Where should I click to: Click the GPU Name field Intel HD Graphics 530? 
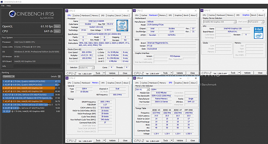pyautogui.click(x=233, y=29)
